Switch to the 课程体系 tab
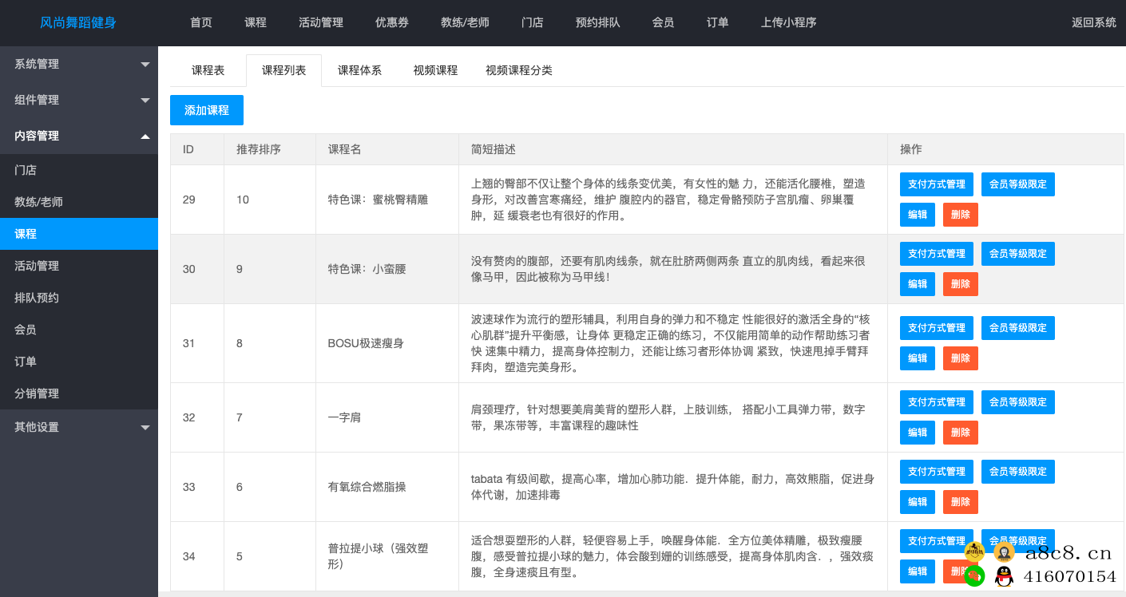This screenshot has width=1126, height=597. pos(359,70)
